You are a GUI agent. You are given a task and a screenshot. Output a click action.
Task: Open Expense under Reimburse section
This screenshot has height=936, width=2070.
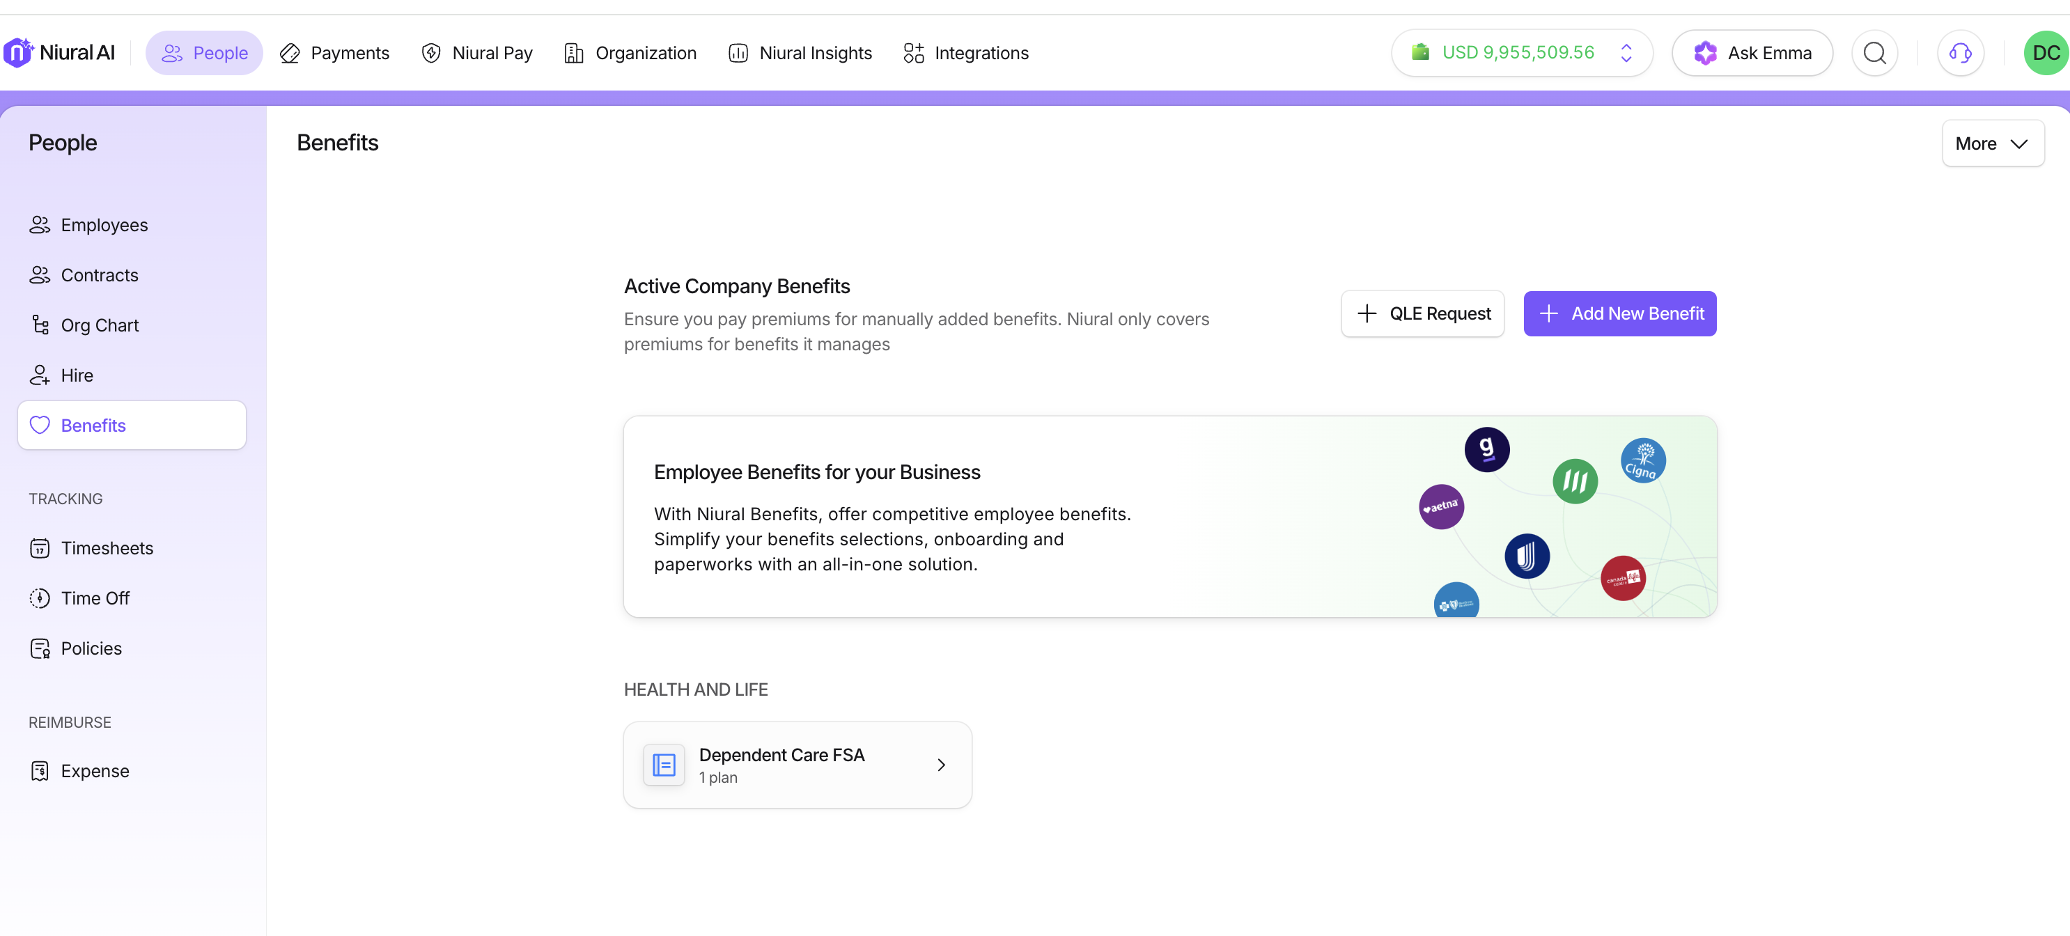pos(95,772)
